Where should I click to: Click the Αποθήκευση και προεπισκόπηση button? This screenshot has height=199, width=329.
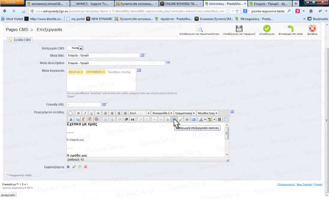(199, 30)
